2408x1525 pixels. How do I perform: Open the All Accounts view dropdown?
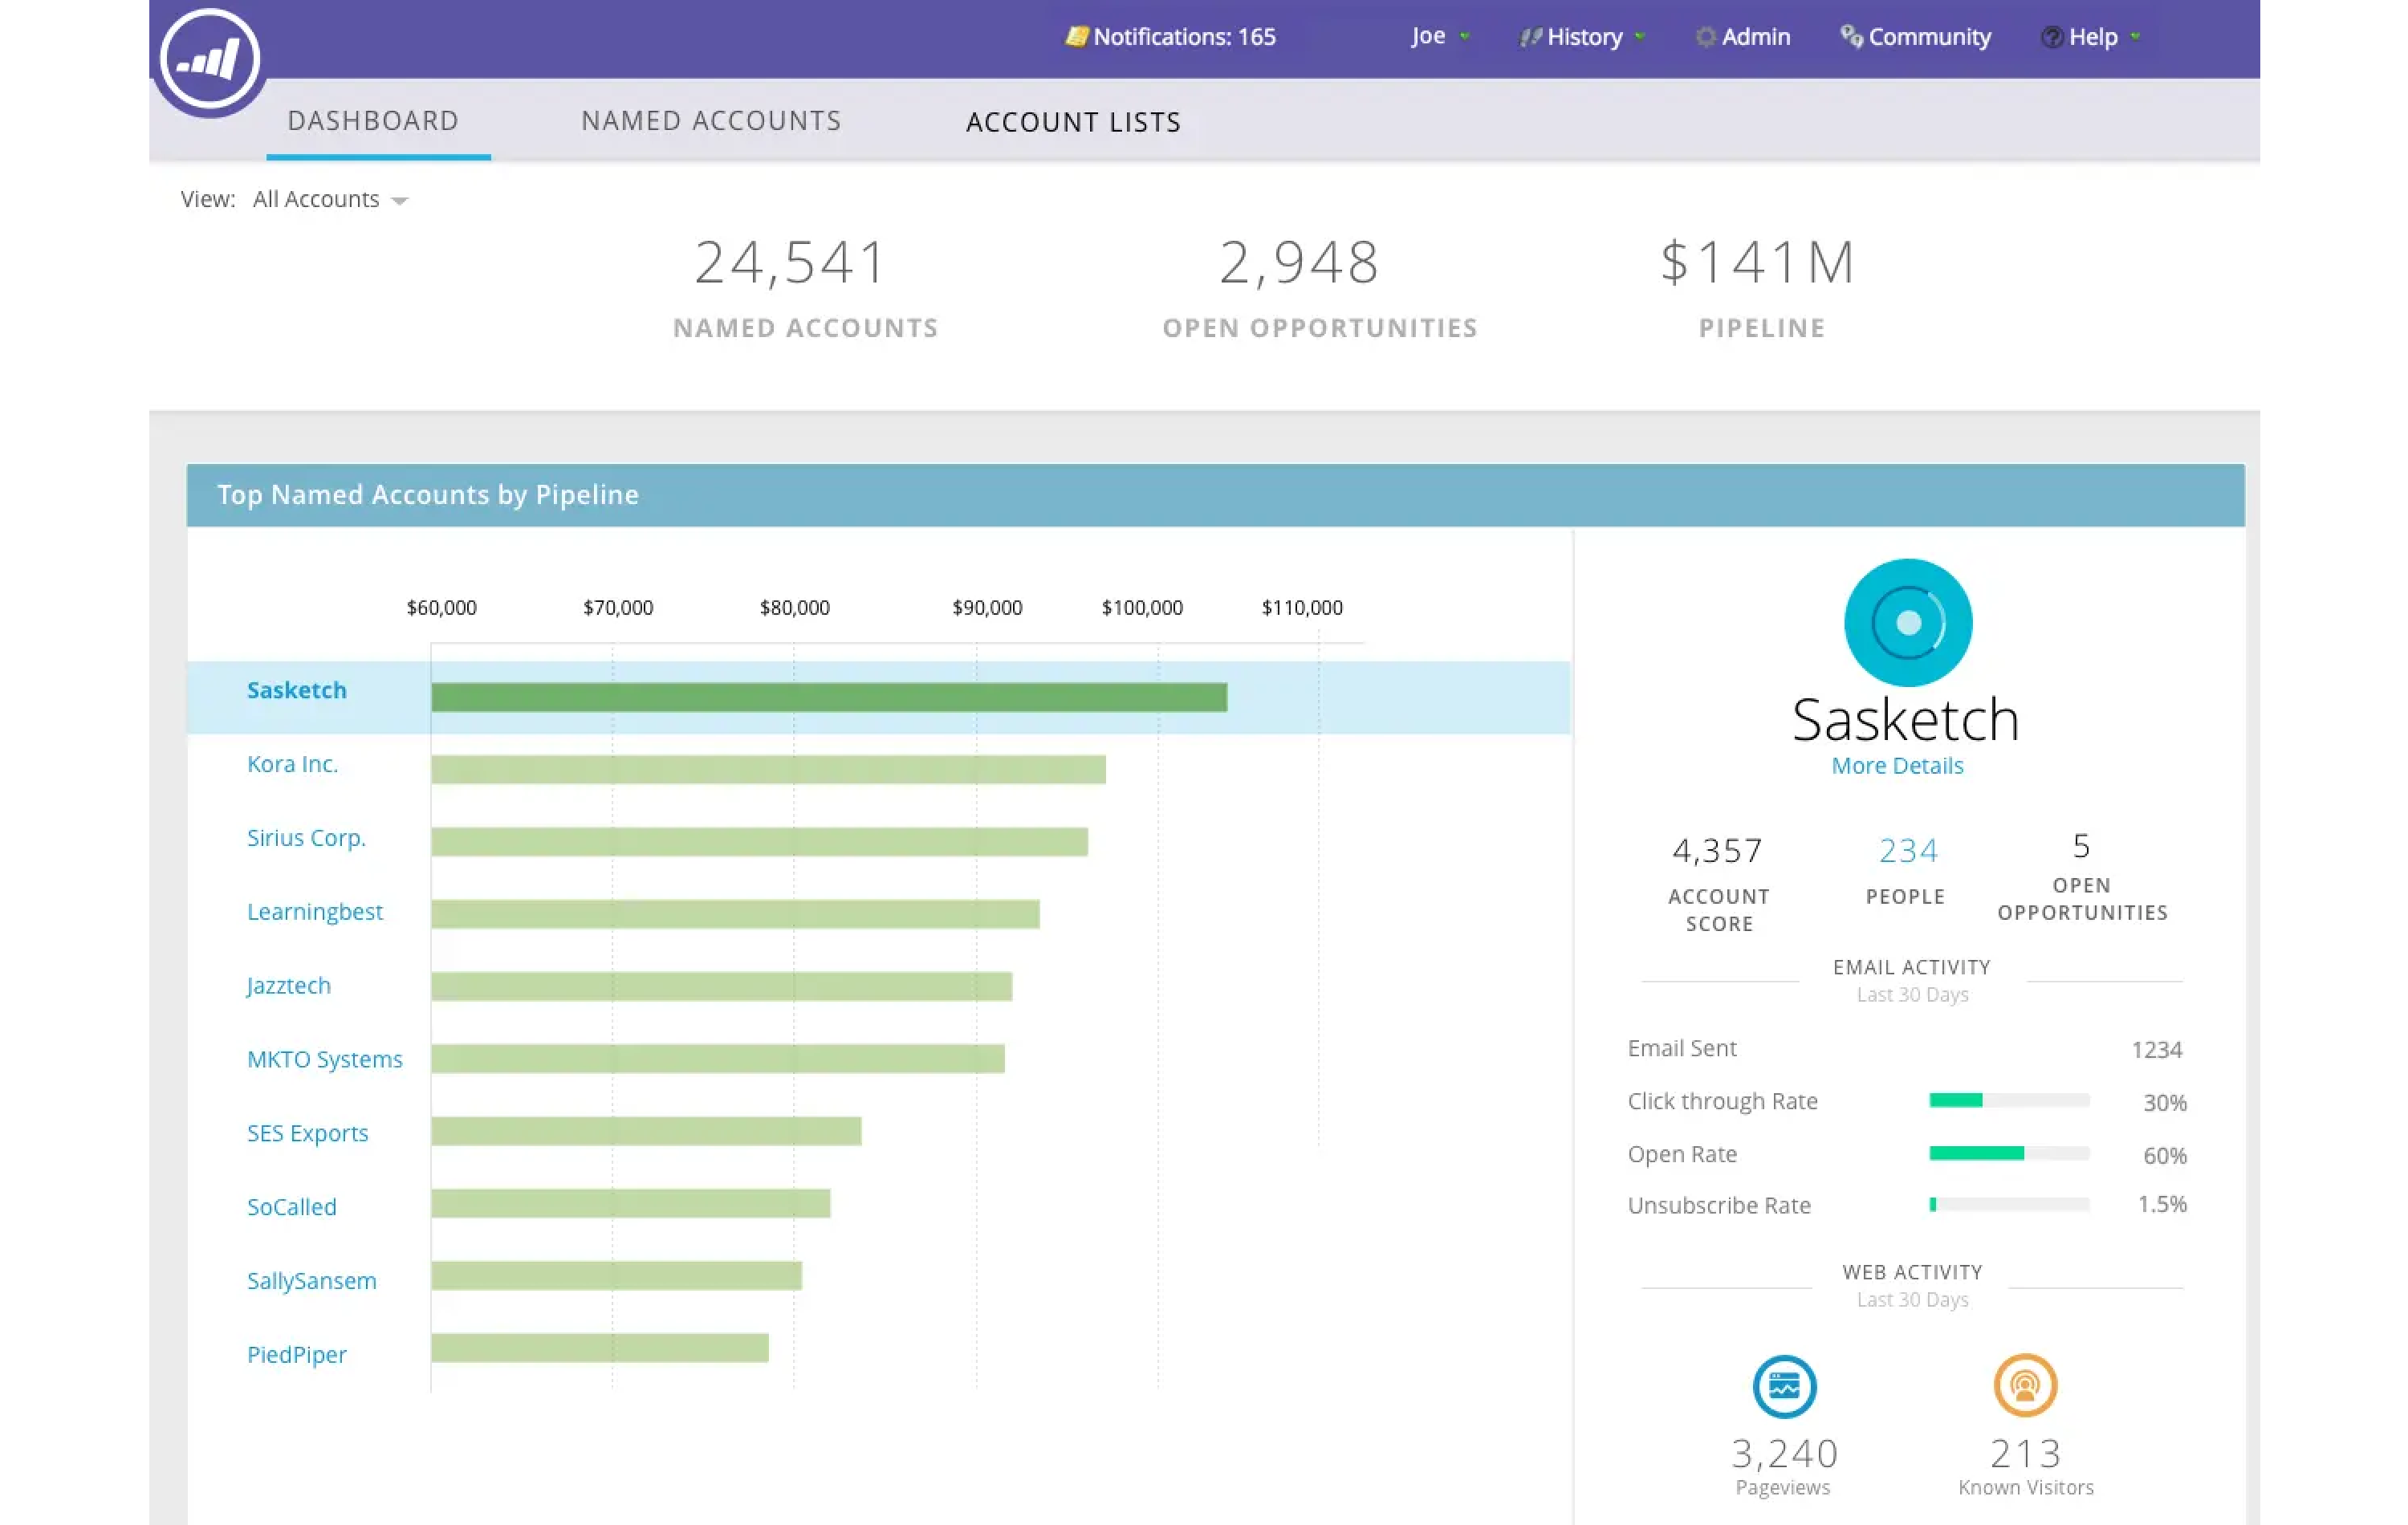tap(330, 199)
